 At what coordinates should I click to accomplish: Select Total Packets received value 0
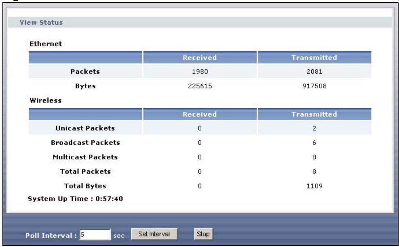coord(200,172)
